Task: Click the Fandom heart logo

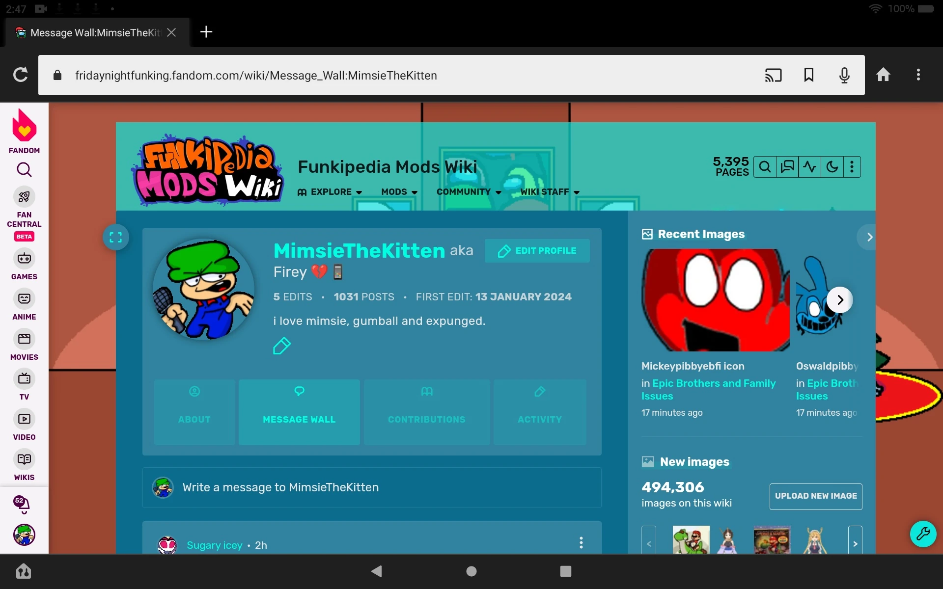Action: pos(24,126)
